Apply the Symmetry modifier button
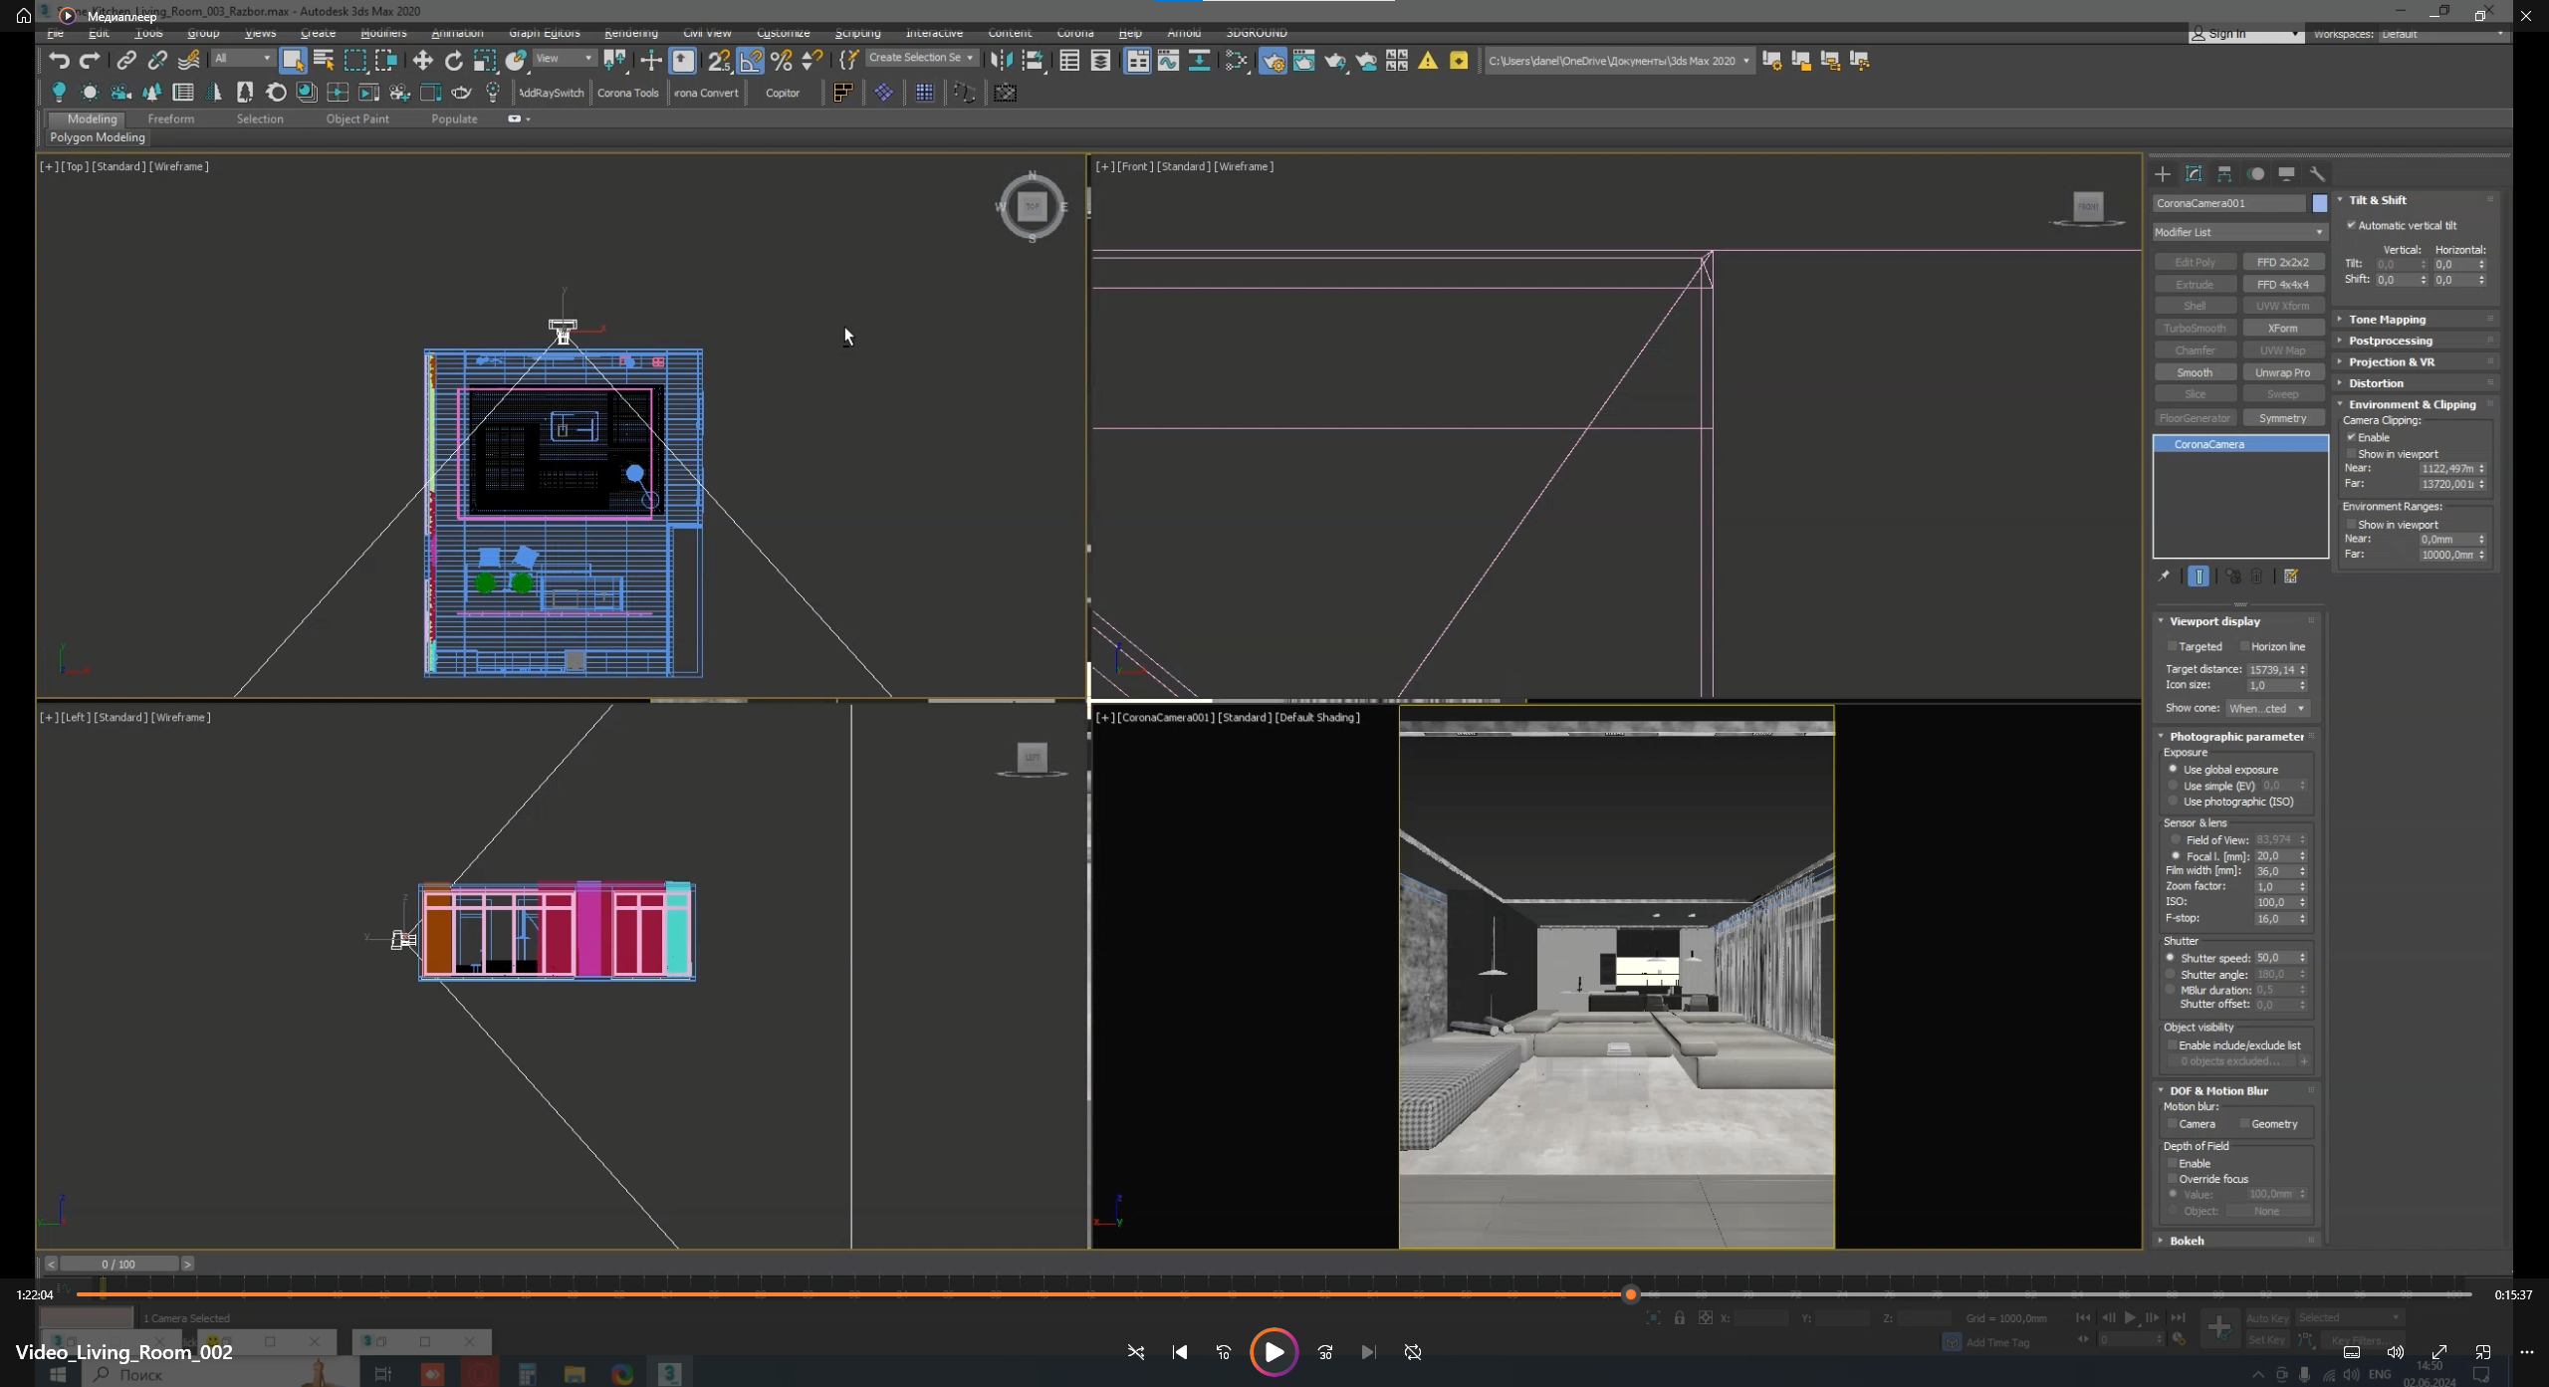 pyautogui.click(x=2284, y=417)
